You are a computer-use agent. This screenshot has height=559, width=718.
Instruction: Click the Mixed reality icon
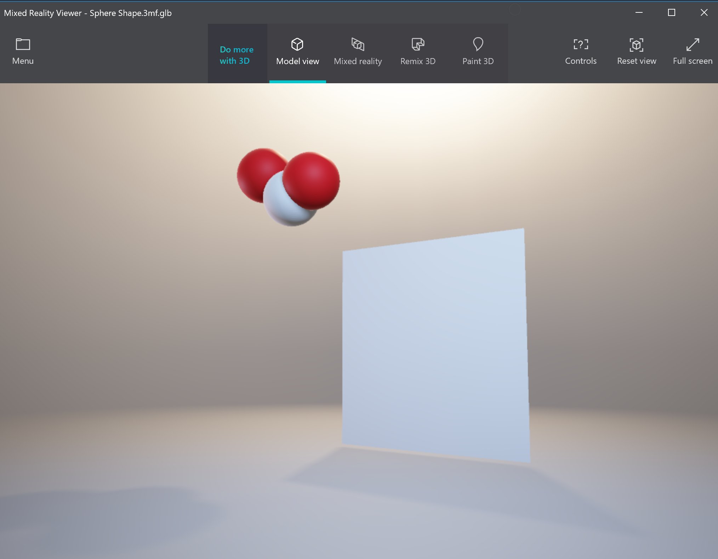358,44
